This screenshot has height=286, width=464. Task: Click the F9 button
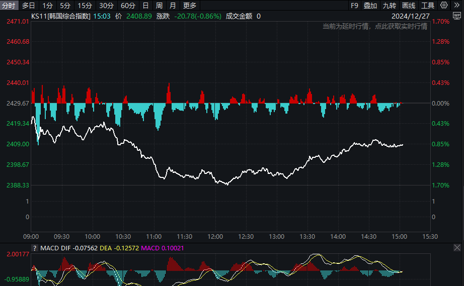[x=354, y=6]
